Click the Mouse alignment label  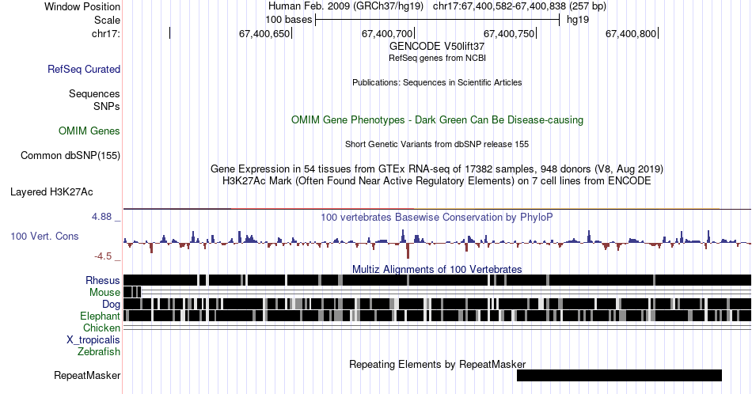tap(104, 293)
